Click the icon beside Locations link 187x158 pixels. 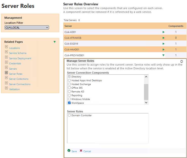click(6, 47)
